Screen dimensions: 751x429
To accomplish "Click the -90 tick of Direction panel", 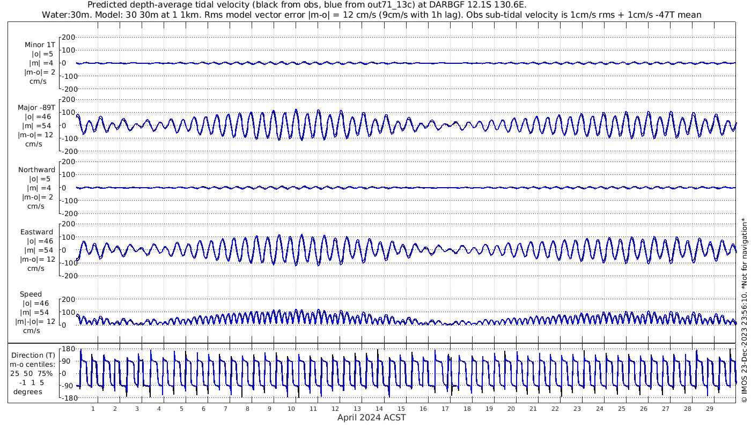I will (67, 386).
